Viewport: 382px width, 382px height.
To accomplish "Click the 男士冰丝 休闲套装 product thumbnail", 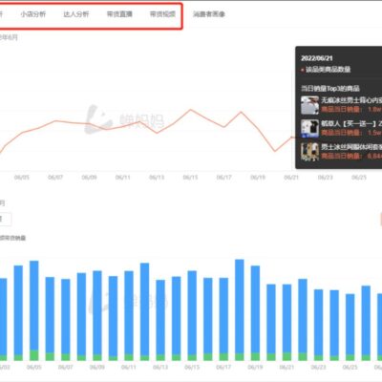I will (309, 152).
